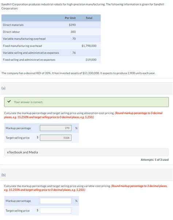173x220 pixels.
Task: Click the dollar sign before part (b) selling price
Action: (x=38, y=210)
